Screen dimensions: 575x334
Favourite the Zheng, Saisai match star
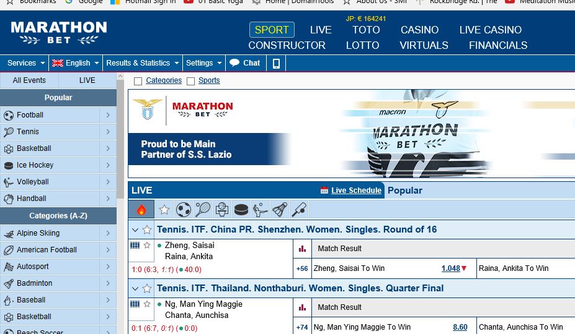(x=147, y=245)
